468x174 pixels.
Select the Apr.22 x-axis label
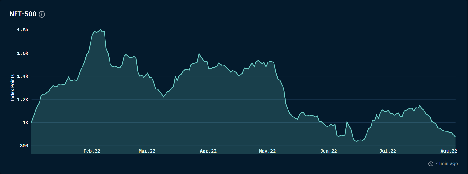tap(208, 151)
